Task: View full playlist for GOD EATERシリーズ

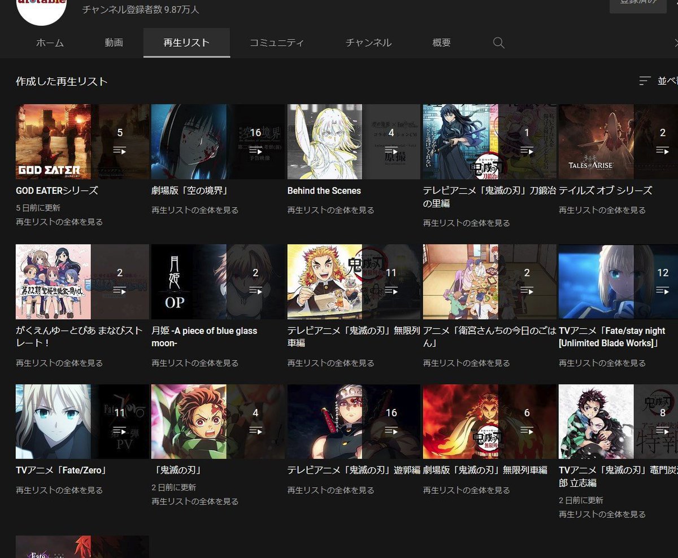Action: (59, 222)
